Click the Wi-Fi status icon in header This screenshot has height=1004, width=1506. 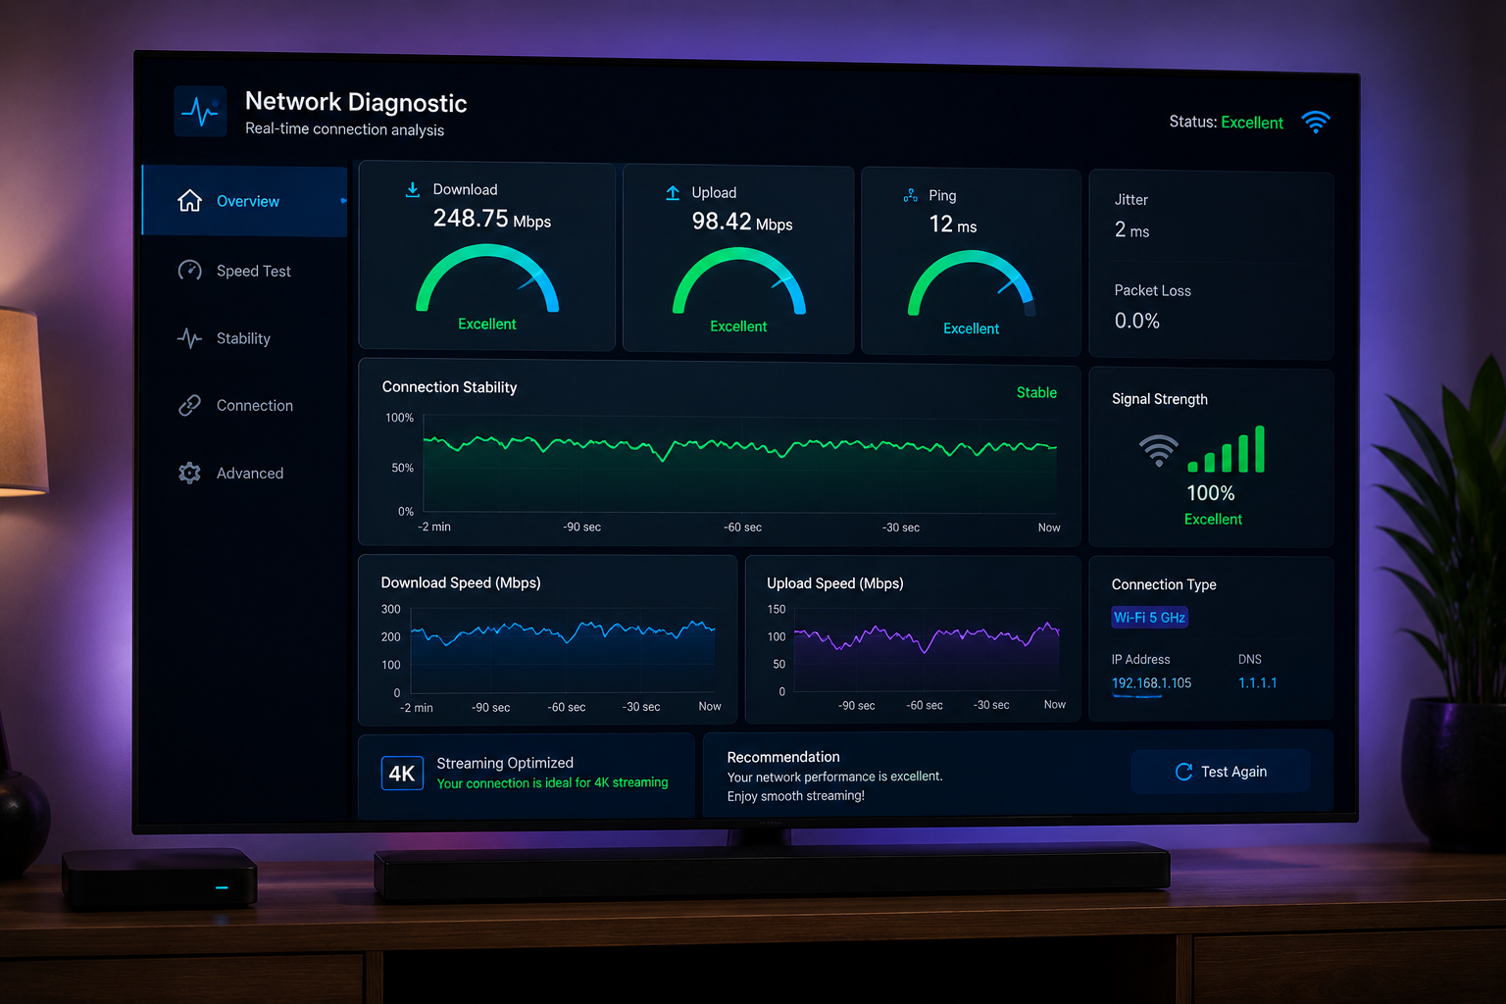point(1316,122)
